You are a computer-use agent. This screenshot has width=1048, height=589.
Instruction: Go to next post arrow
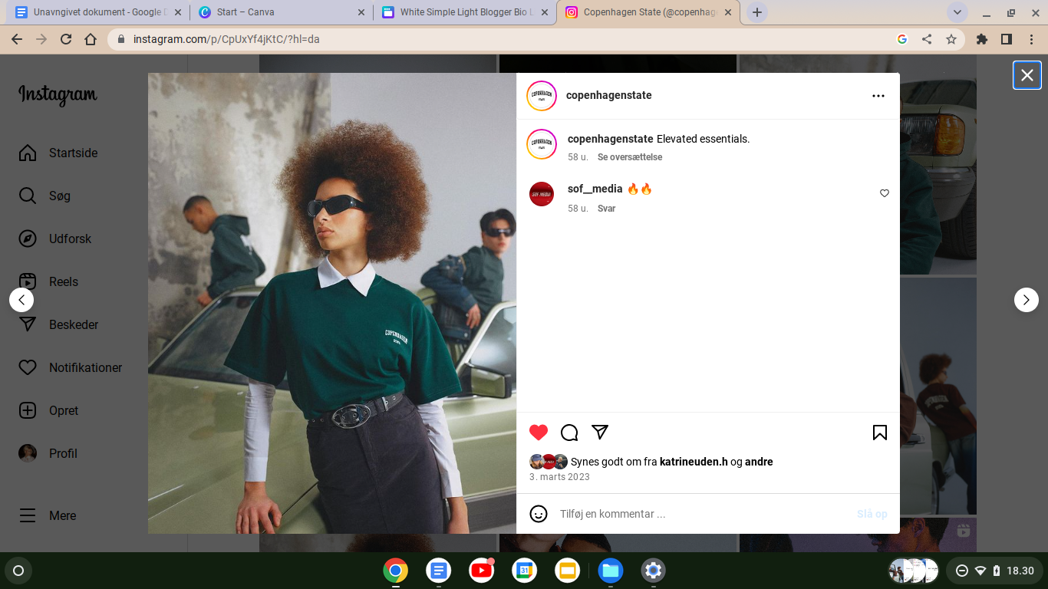pos(1026,300)
